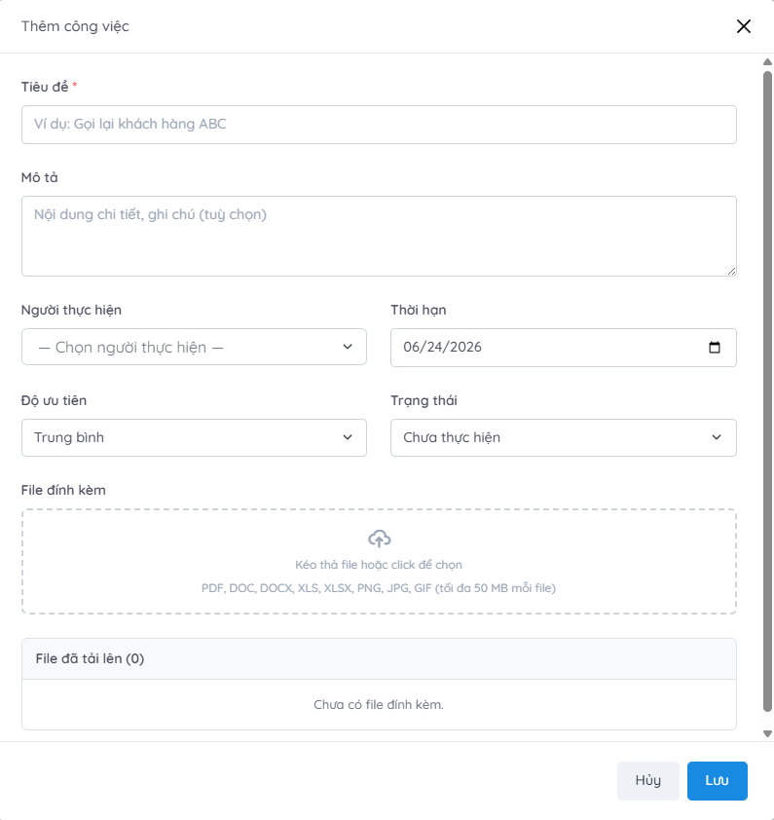The height and width of the screenshot is (820, 774).
Task: Click the scrollbar down arrow
Action: pos(767,733)
